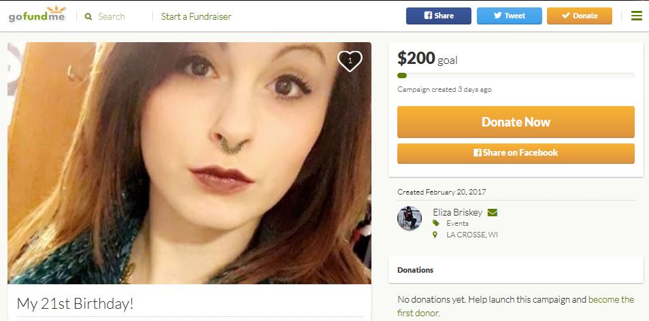Screen dimensions: 649x321
Task: Select the Donations section header
Action: (415, 270)
